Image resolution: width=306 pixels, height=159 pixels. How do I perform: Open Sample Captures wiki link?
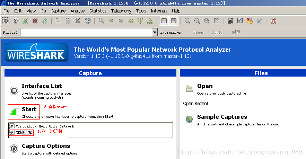click(222, 117)
